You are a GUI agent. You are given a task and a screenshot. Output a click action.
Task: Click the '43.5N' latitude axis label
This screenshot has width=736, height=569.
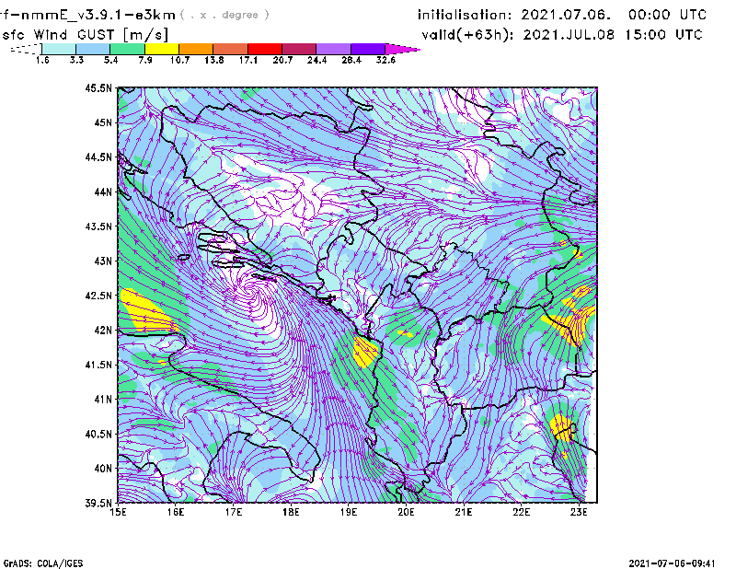tap(98, 226)
